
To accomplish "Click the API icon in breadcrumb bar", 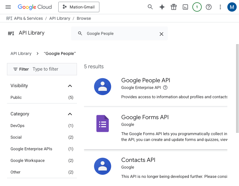I will click(x=9, y=18).
